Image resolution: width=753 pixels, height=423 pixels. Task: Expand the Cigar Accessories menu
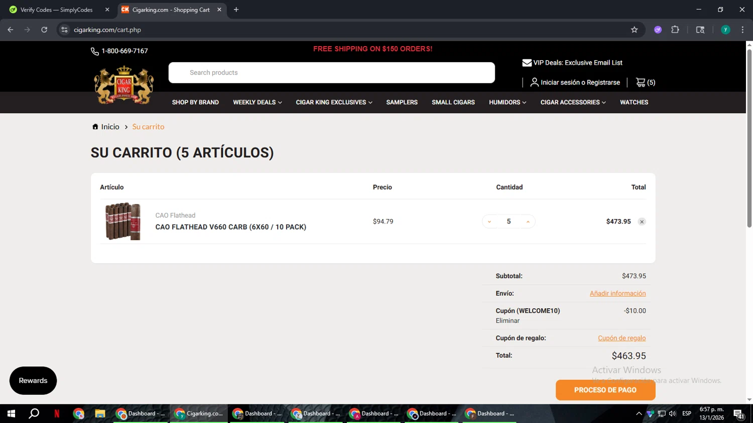click(573, 102)
